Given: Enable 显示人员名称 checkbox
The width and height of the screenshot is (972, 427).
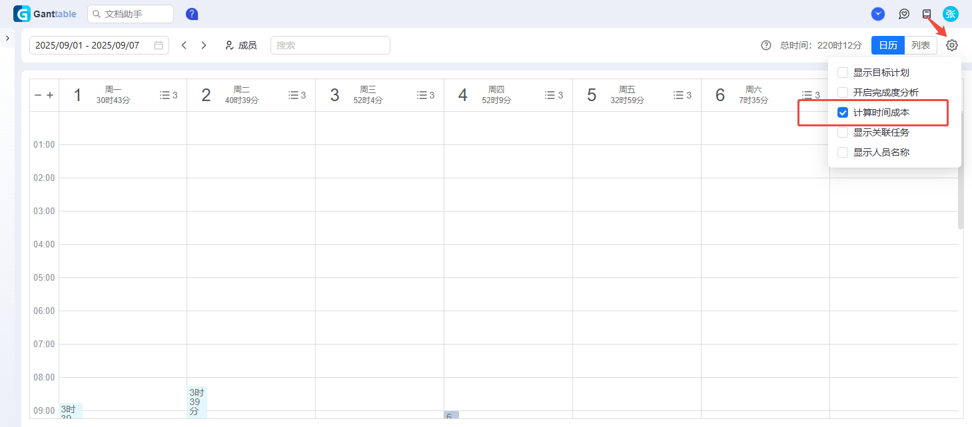Looking at the screenshot, I should [x=843, y=152].
